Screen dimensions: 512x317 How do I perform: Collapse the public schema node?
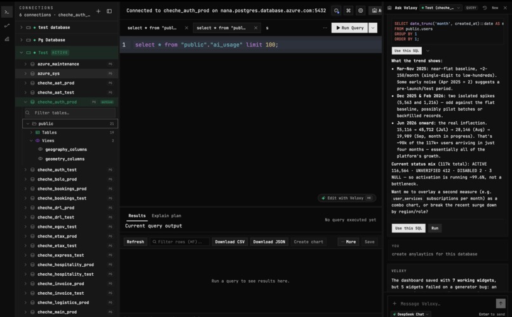(x=28, y=124)
